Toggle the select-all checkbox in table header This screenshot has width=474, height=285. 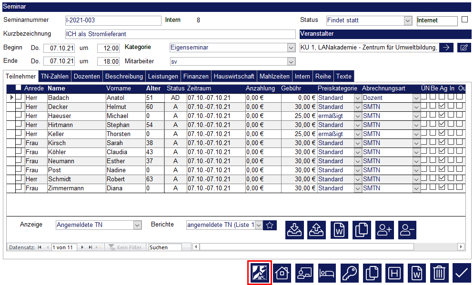point(19,88)
